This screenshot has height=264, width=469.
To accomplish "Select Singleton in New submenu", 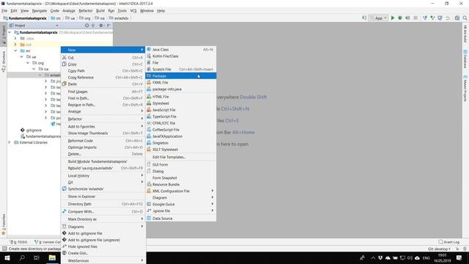I will [x=181, y=143].
